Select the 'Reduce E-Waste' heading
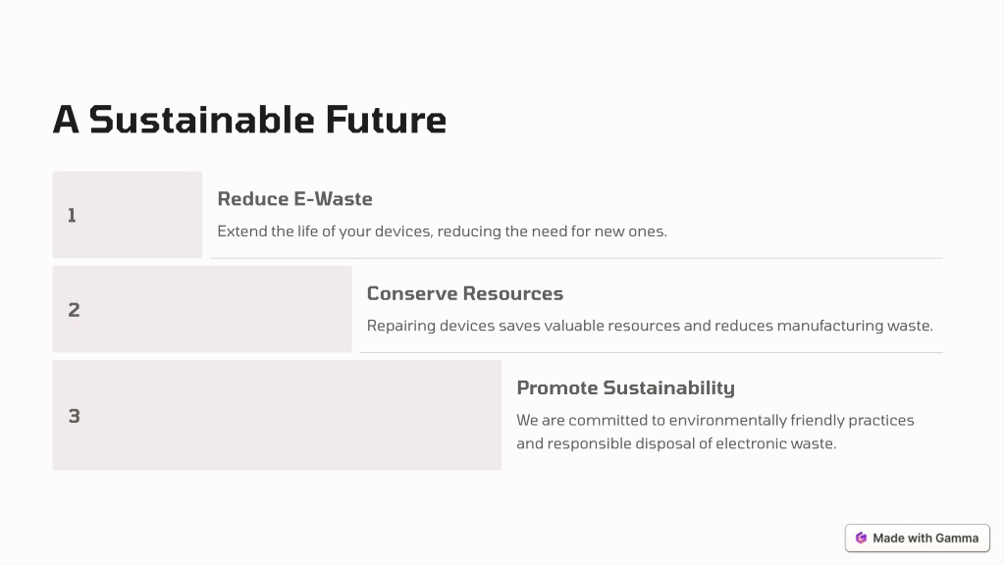Viewport: 1004px width, 565px height. pos(294,199)
